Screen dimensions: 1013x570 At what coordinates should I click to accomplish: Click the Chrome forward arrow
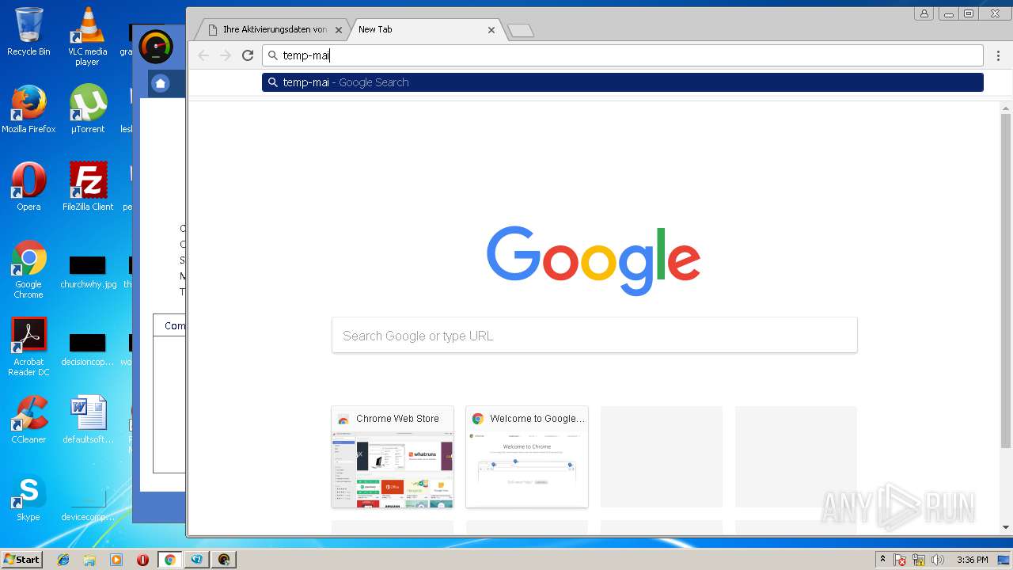click(x=226, y=55)
